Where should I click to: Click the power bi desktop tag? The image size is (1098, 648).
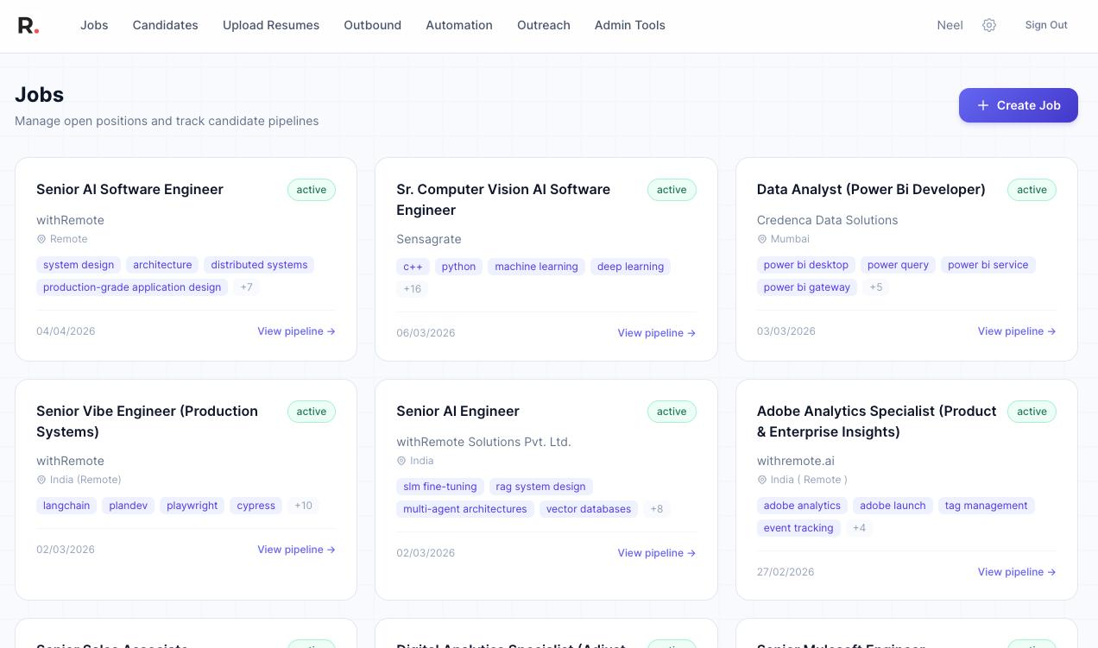(806, 265)
